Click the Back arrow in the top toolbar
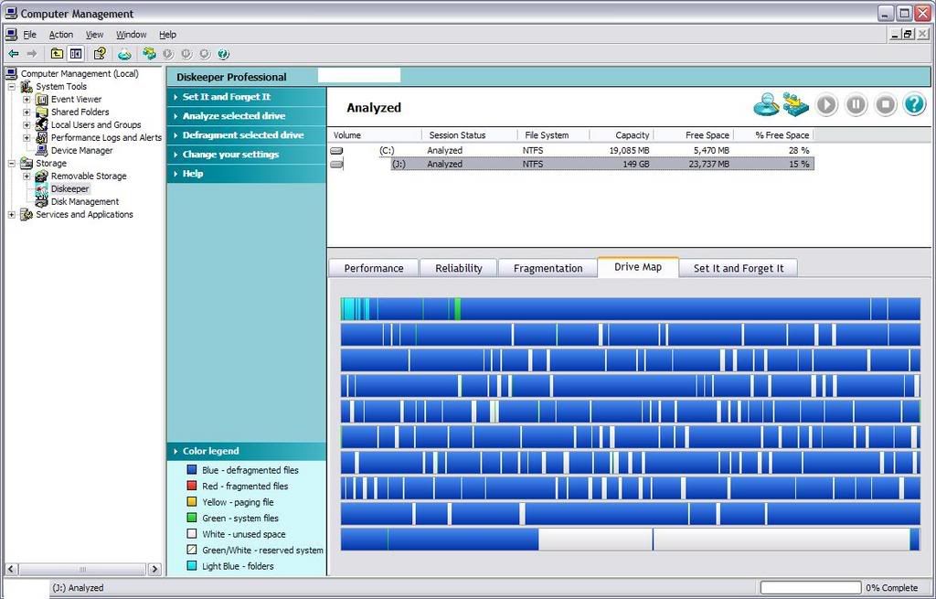 13,54
